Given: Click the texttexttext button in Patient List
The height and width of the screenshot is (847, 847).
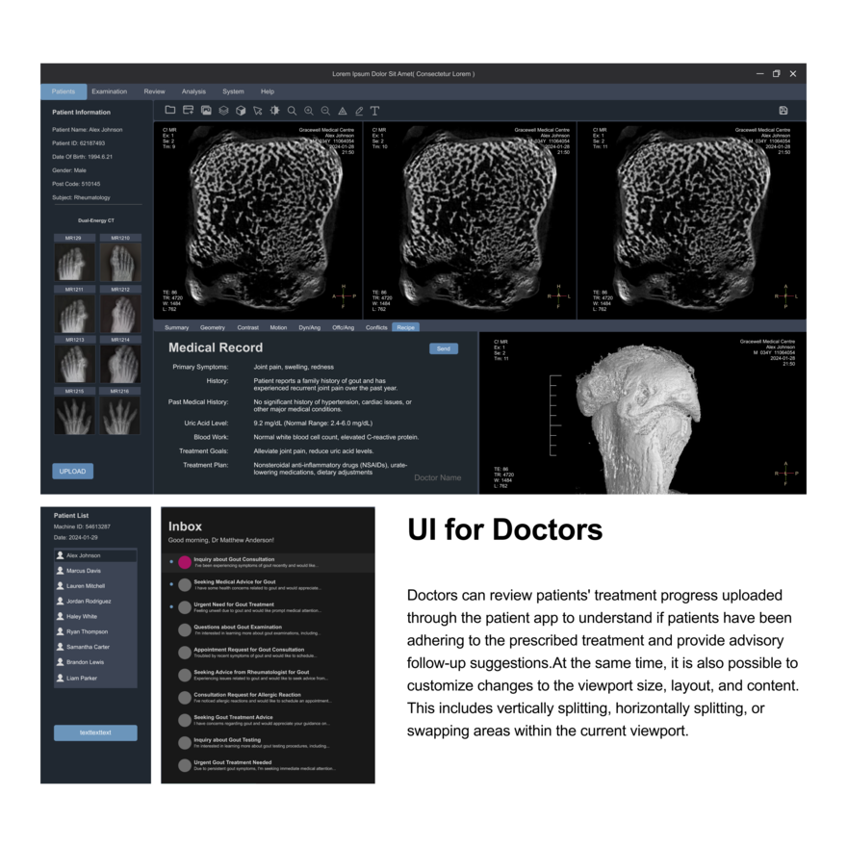Looking at the screenshot, I should [x=95, y=732].
